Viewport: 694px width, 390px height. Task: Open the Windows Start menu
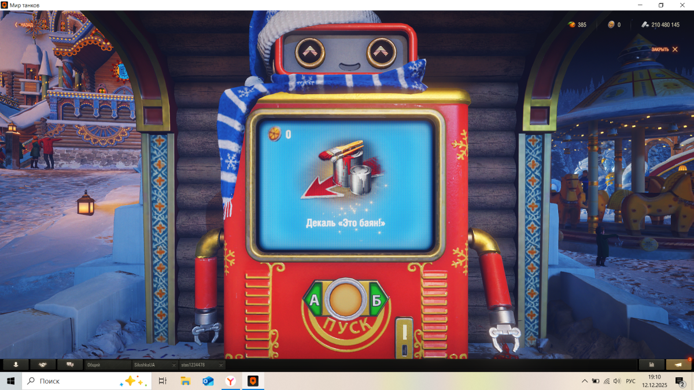[x=10, y=381]
